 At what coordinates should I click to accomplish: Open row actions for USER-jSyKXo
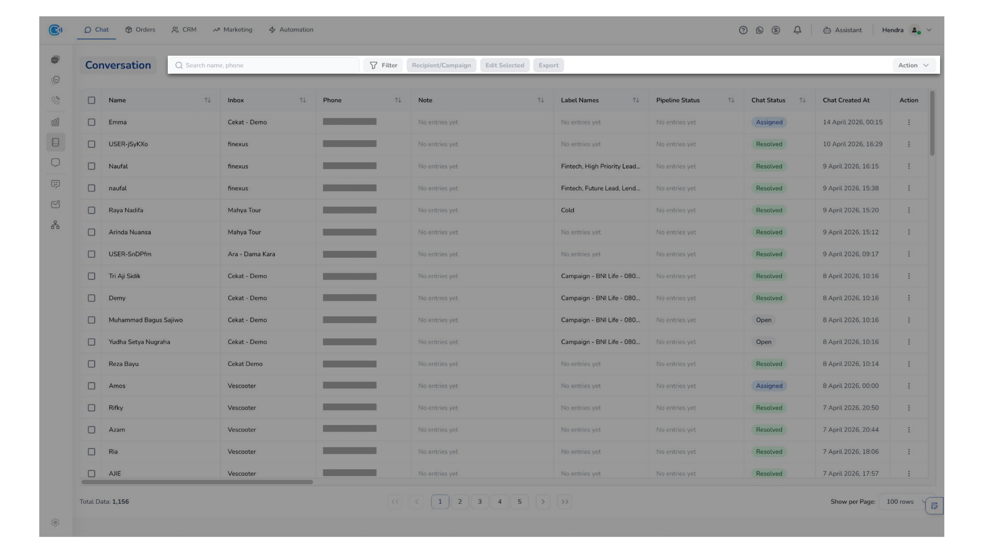909,144
